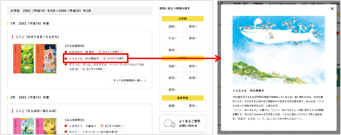Screen dimensions: 341x135
Task: Click the スイミー レオ=レオニ list entry text
Action: pyautogui.click(x=93, y=132)
